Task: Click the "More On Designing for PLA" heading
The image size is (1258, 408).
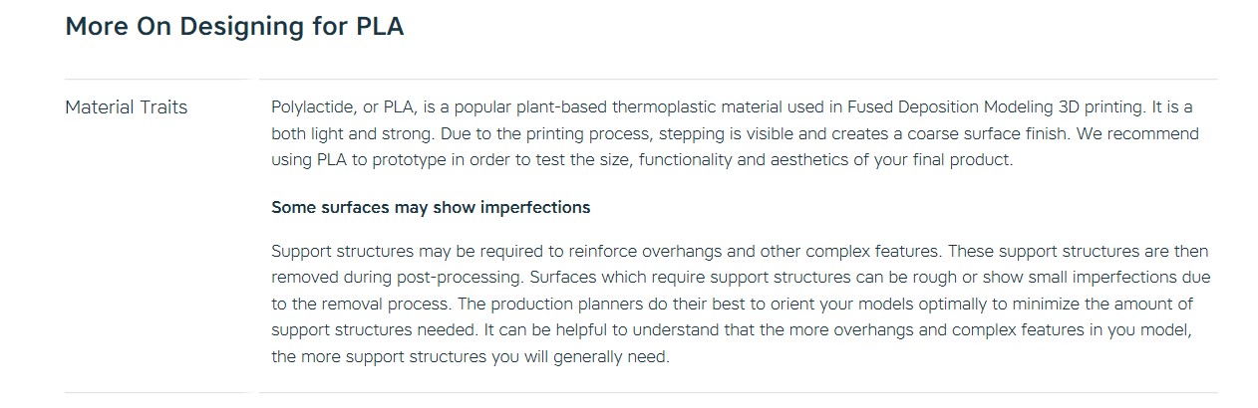Action: point(234,27)
